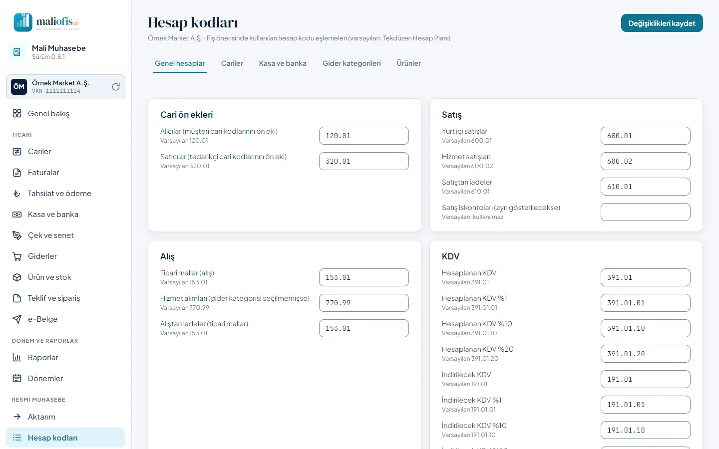
Task: Click the Alıştan iadeler code field
Action: click(x=364, y=328)
